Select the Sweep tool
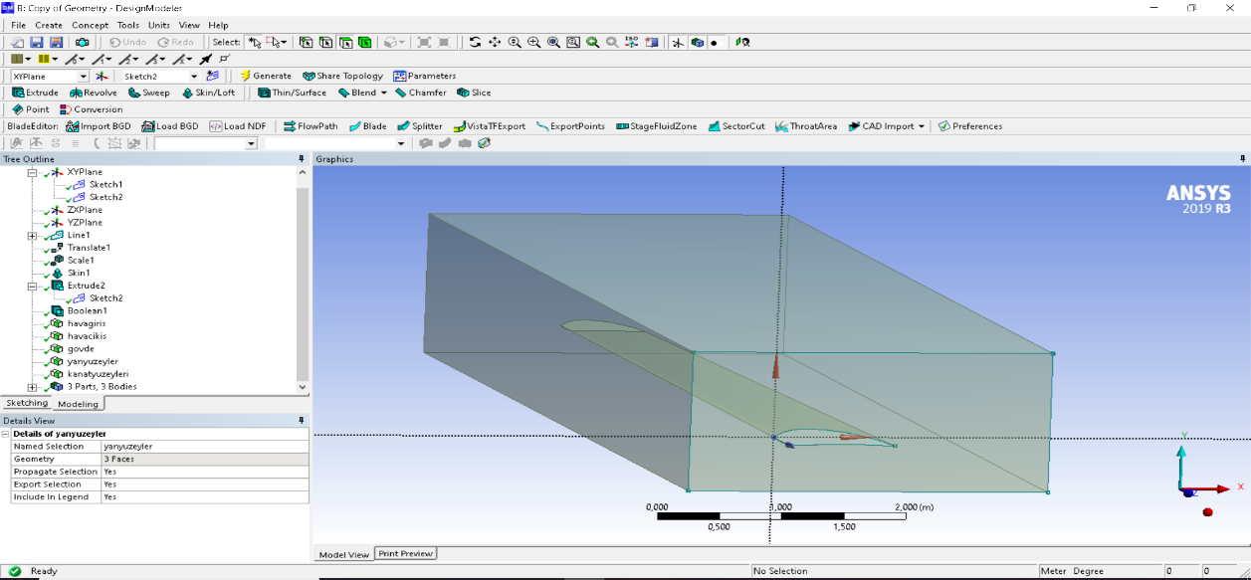This screenshot has width=1251, height=580. point(149,93)
